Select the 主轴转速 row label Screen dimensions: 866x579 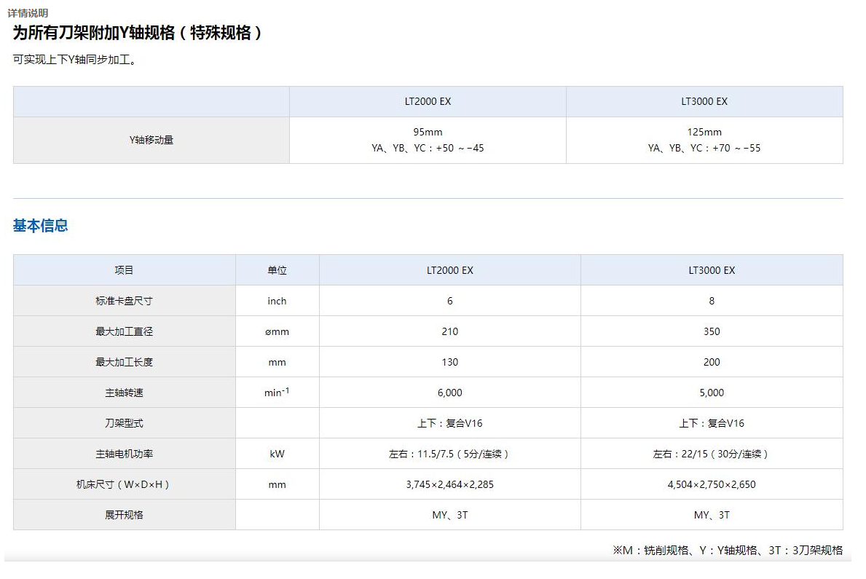click(x=124, y=393)
